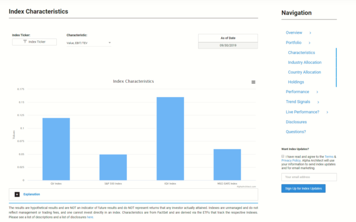Focus the email address field

coord(309,177)
